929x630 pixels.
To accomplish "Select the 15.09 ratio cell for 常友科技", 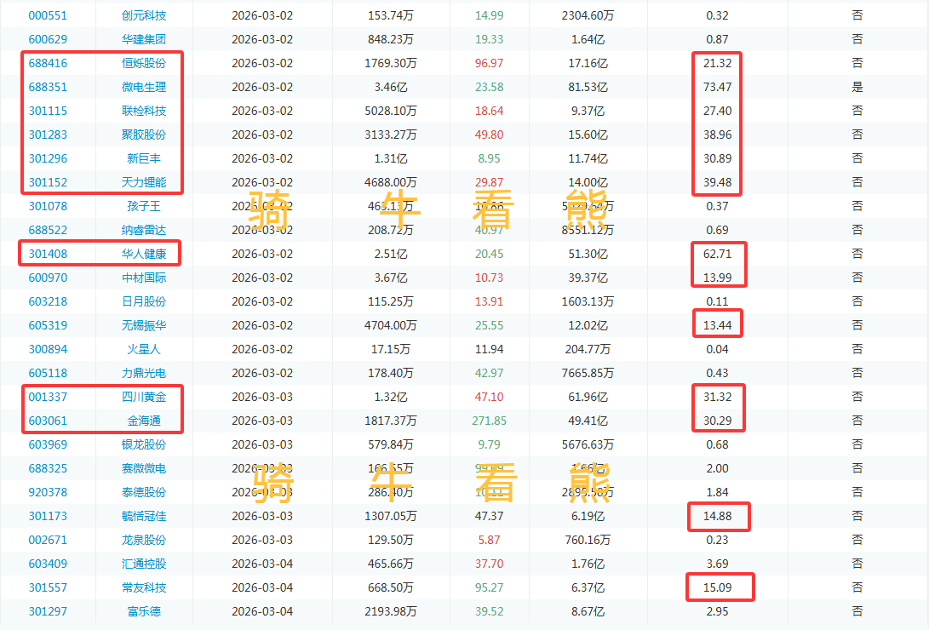I will point(718,587).
